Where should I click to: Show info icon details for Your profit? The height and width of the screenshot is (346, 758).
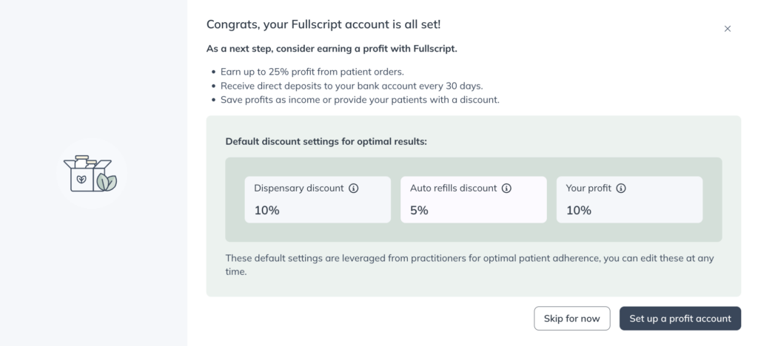621,189
